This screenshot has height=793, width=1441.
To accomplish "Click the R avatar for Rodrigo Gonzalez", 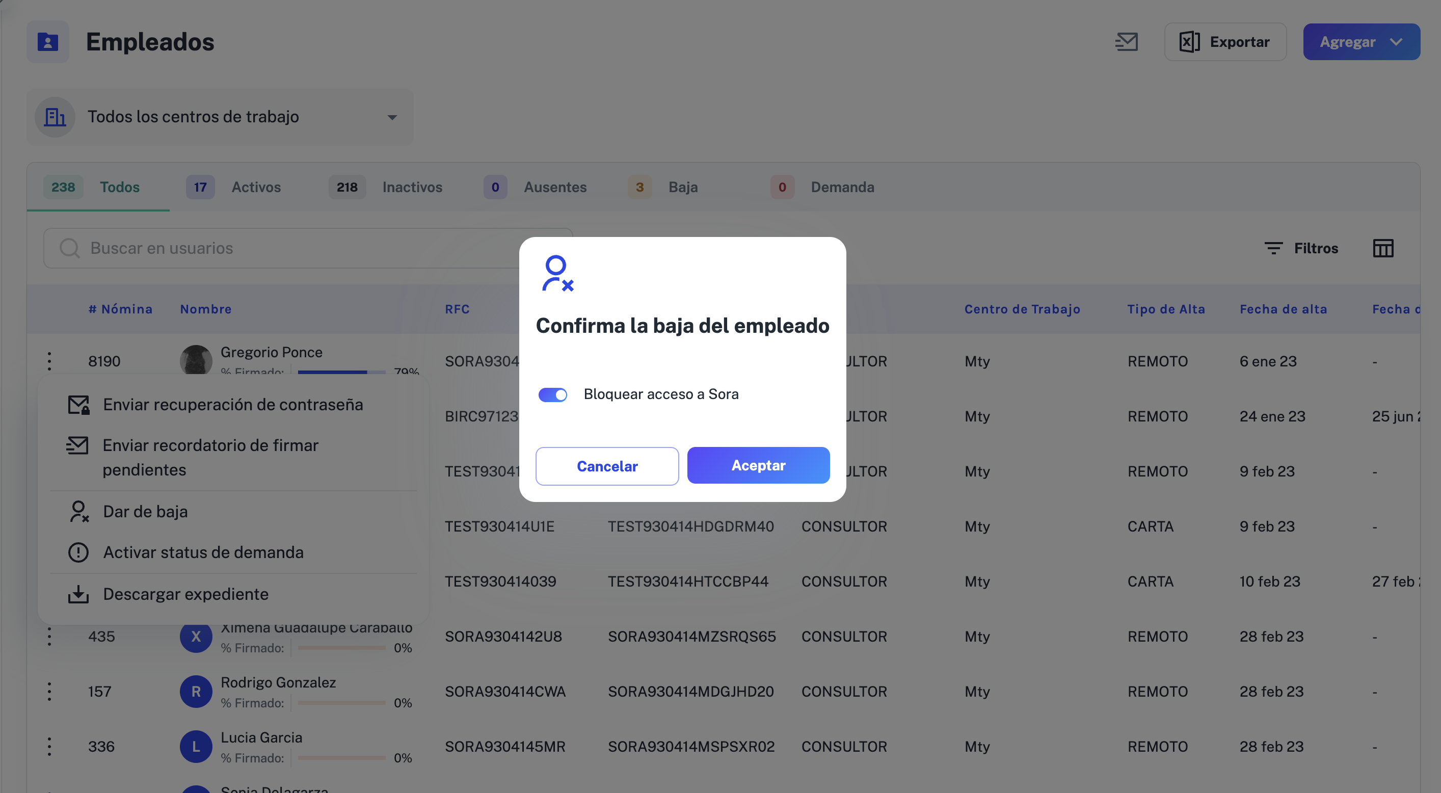I will [196, 692].
